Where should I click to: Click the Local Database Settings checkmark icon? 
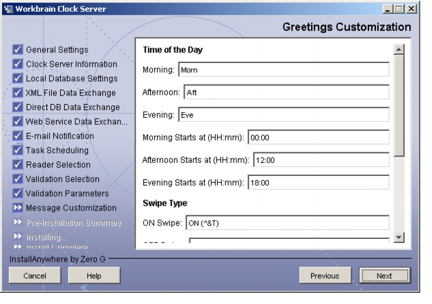point(18,78)
